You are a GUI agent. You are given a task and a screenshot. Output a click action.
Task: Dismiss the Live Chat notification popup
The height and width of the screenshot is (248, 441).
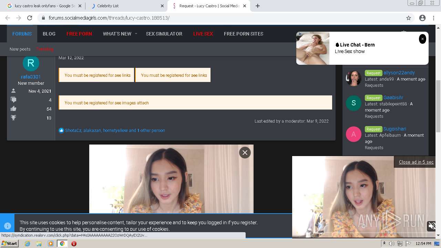(x=422, y=39)
